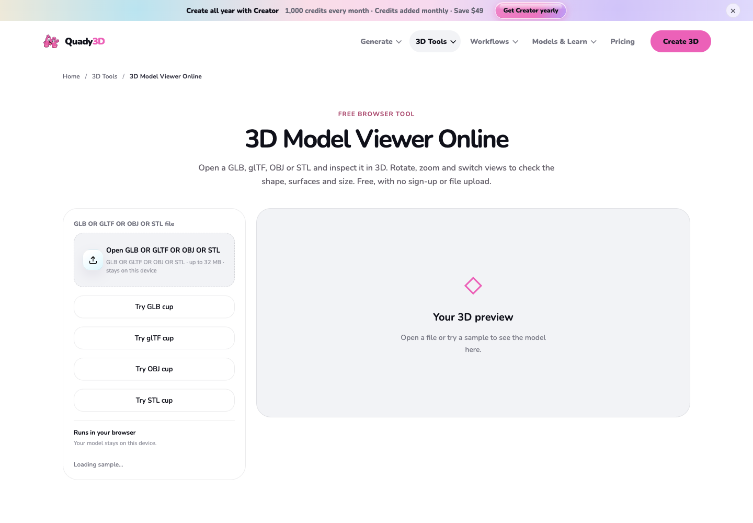
Task: Go to Home breadcrumb link
Action: click(x=71, y=76)
